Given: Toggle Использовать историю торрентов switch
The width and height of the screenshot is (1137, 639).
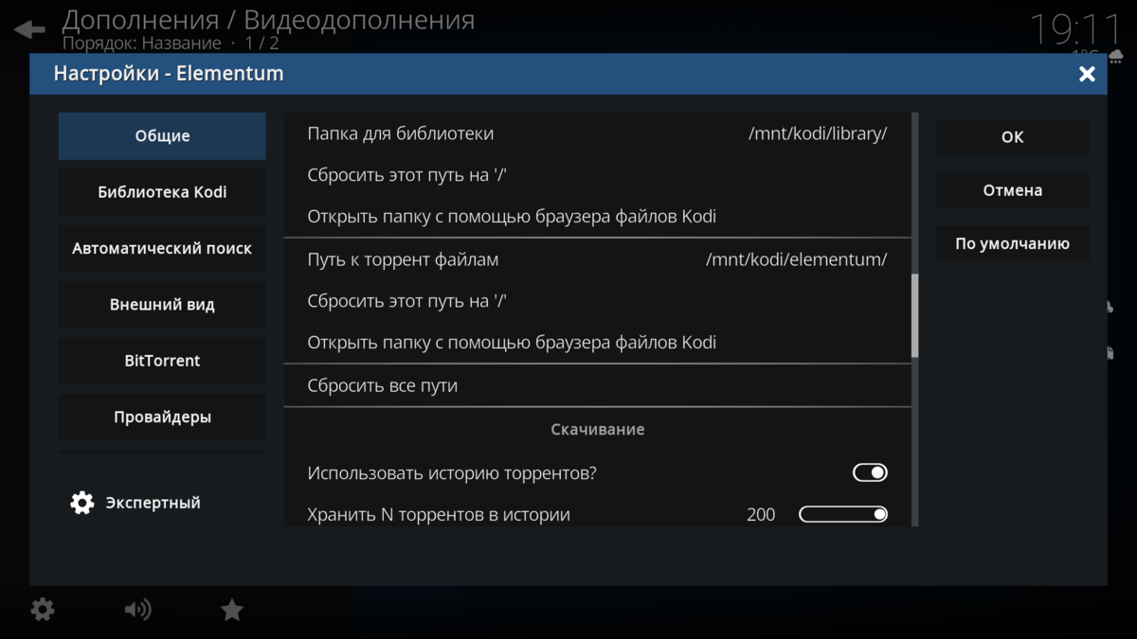Looking at the screenshot, I should tap(870, 472).
